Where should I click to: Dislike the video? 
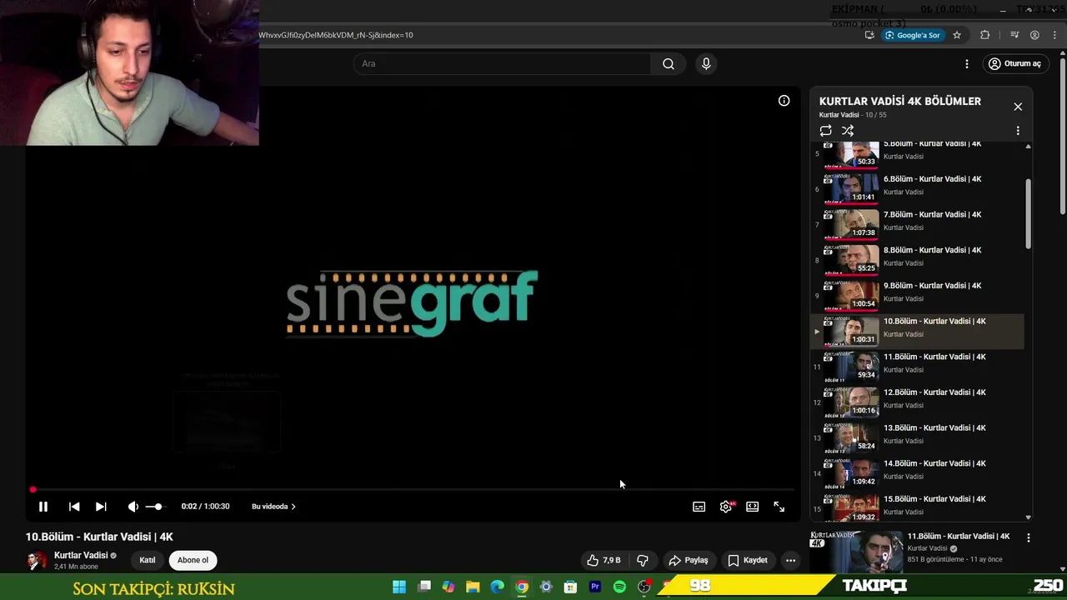[x=643, y=560]
